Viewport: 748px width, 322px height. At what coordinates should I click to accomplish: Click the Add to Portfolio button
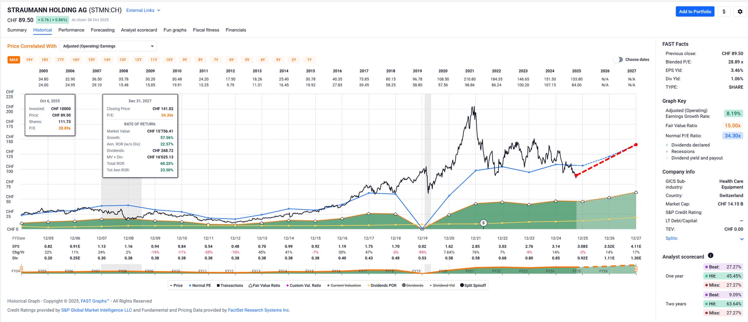click(x=695, y=12)
